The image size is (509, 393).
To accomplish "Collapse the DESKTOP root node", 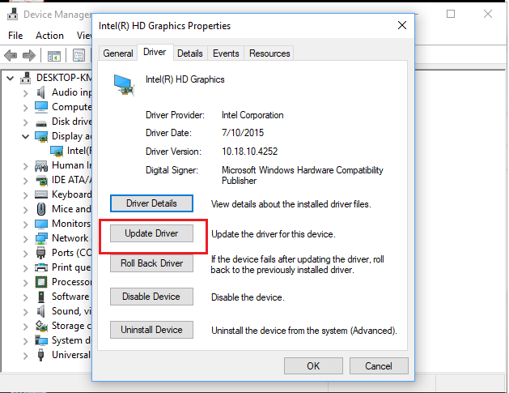I will (x=11, y=78).
